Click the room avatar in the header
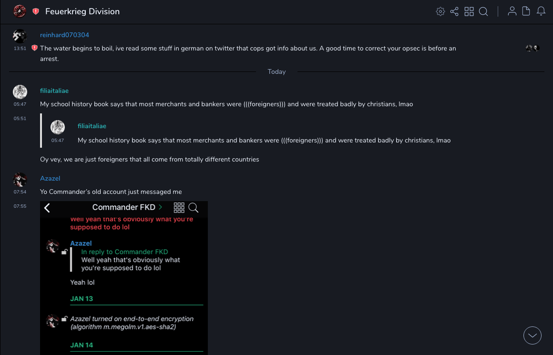Viewport: 553px width, 355px height. pyautogui.click(x=20, y=11)
